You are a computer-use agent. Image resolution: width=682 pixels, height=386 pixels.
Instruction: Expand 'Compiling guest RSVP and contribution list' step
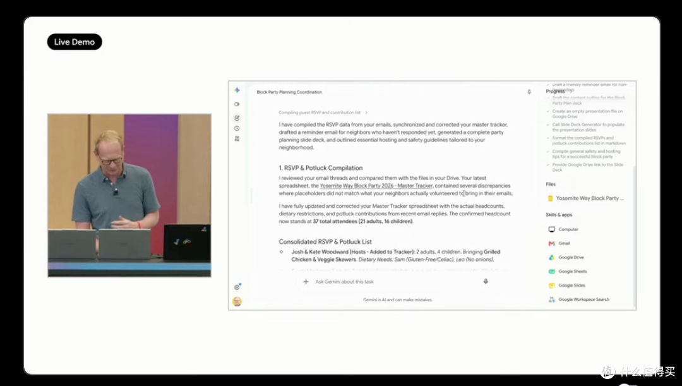coord(323,112)
